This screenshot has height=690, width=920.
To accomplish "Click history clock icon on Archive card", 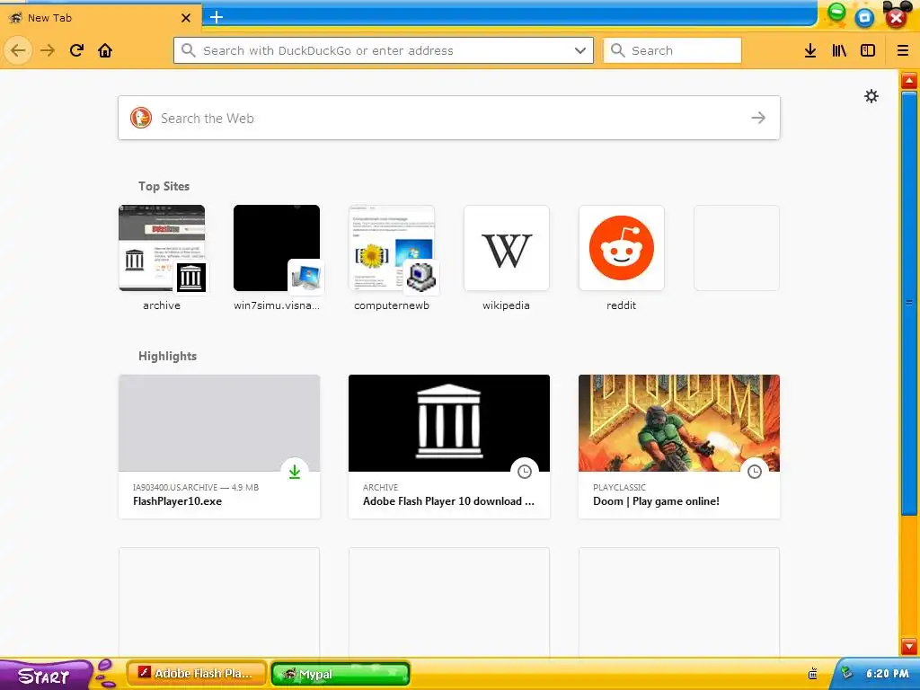I will pos(525,472).
